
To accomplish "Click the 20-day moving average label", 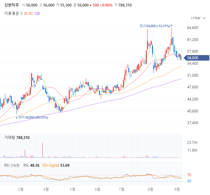I will pyautogui.click(x=26, y=14).
